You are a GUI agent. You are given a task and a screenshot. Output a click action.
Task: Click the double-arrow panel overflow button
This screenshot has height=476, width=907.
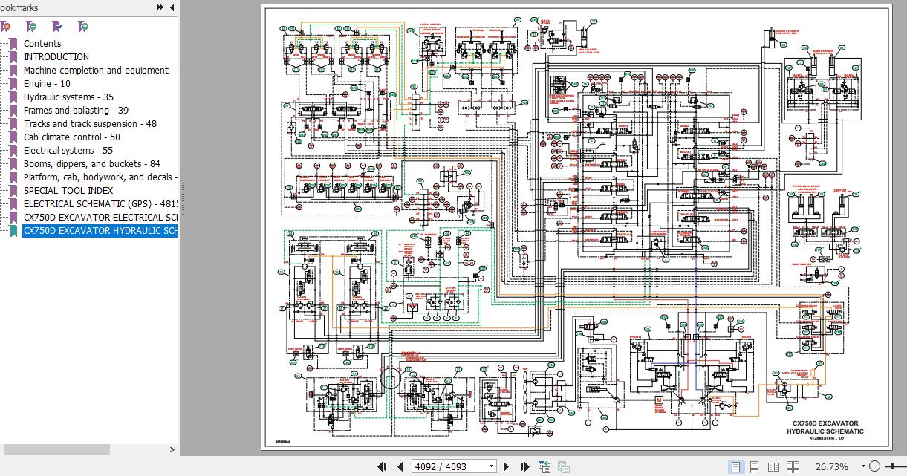160,7
